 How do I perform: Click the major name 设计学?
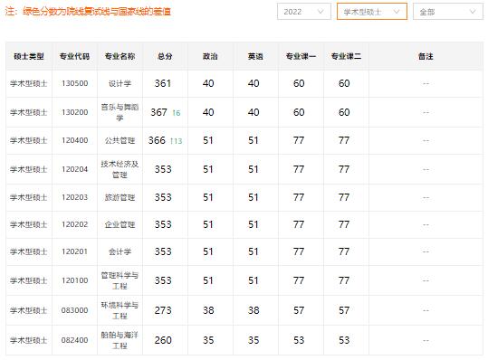coord(120,83)
